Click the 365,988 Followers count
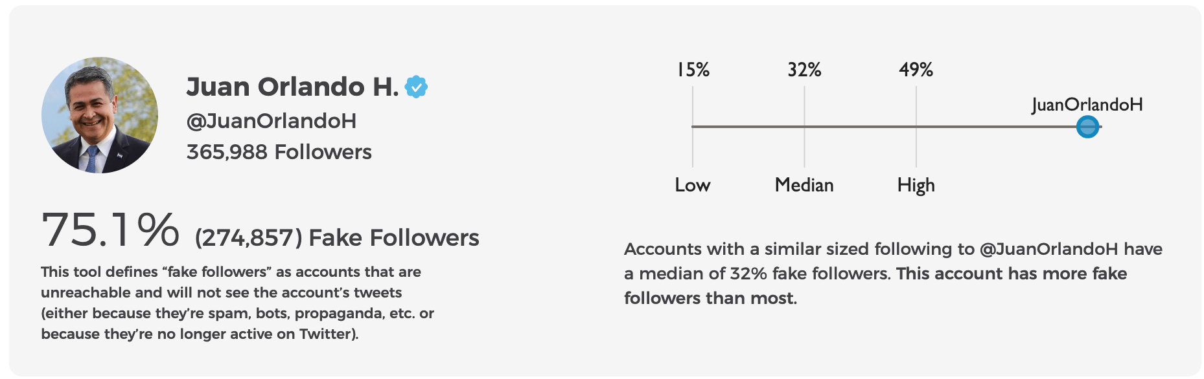The height and width of the screenshot is (379, 1204). tap(279, 152)
